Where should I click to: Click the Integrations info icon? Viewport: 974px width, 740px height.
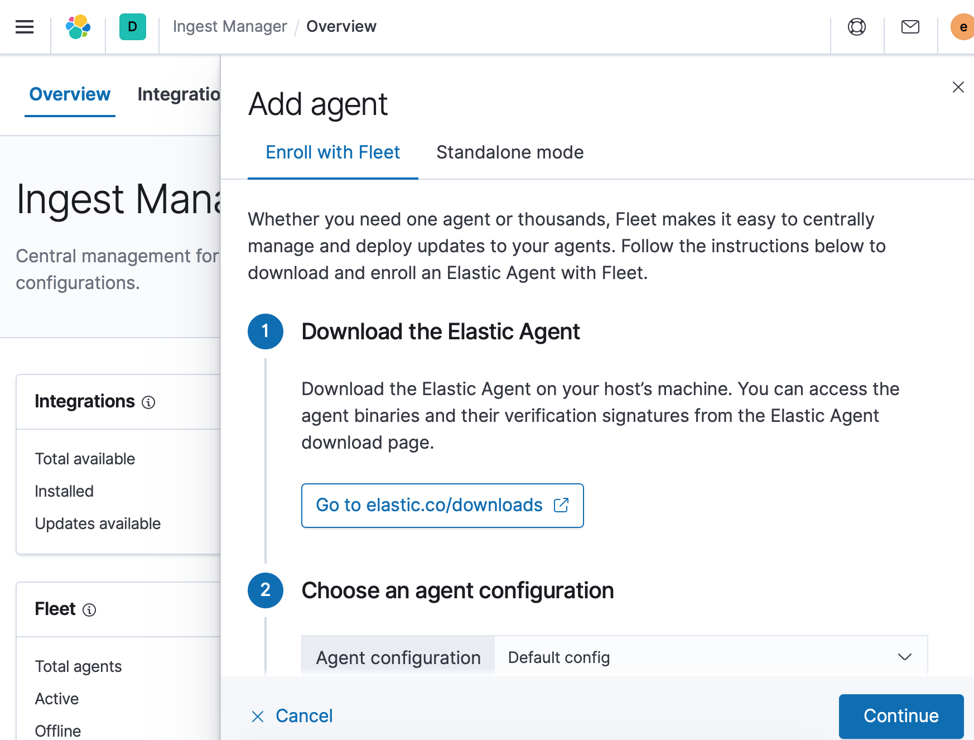coord(148,402)
